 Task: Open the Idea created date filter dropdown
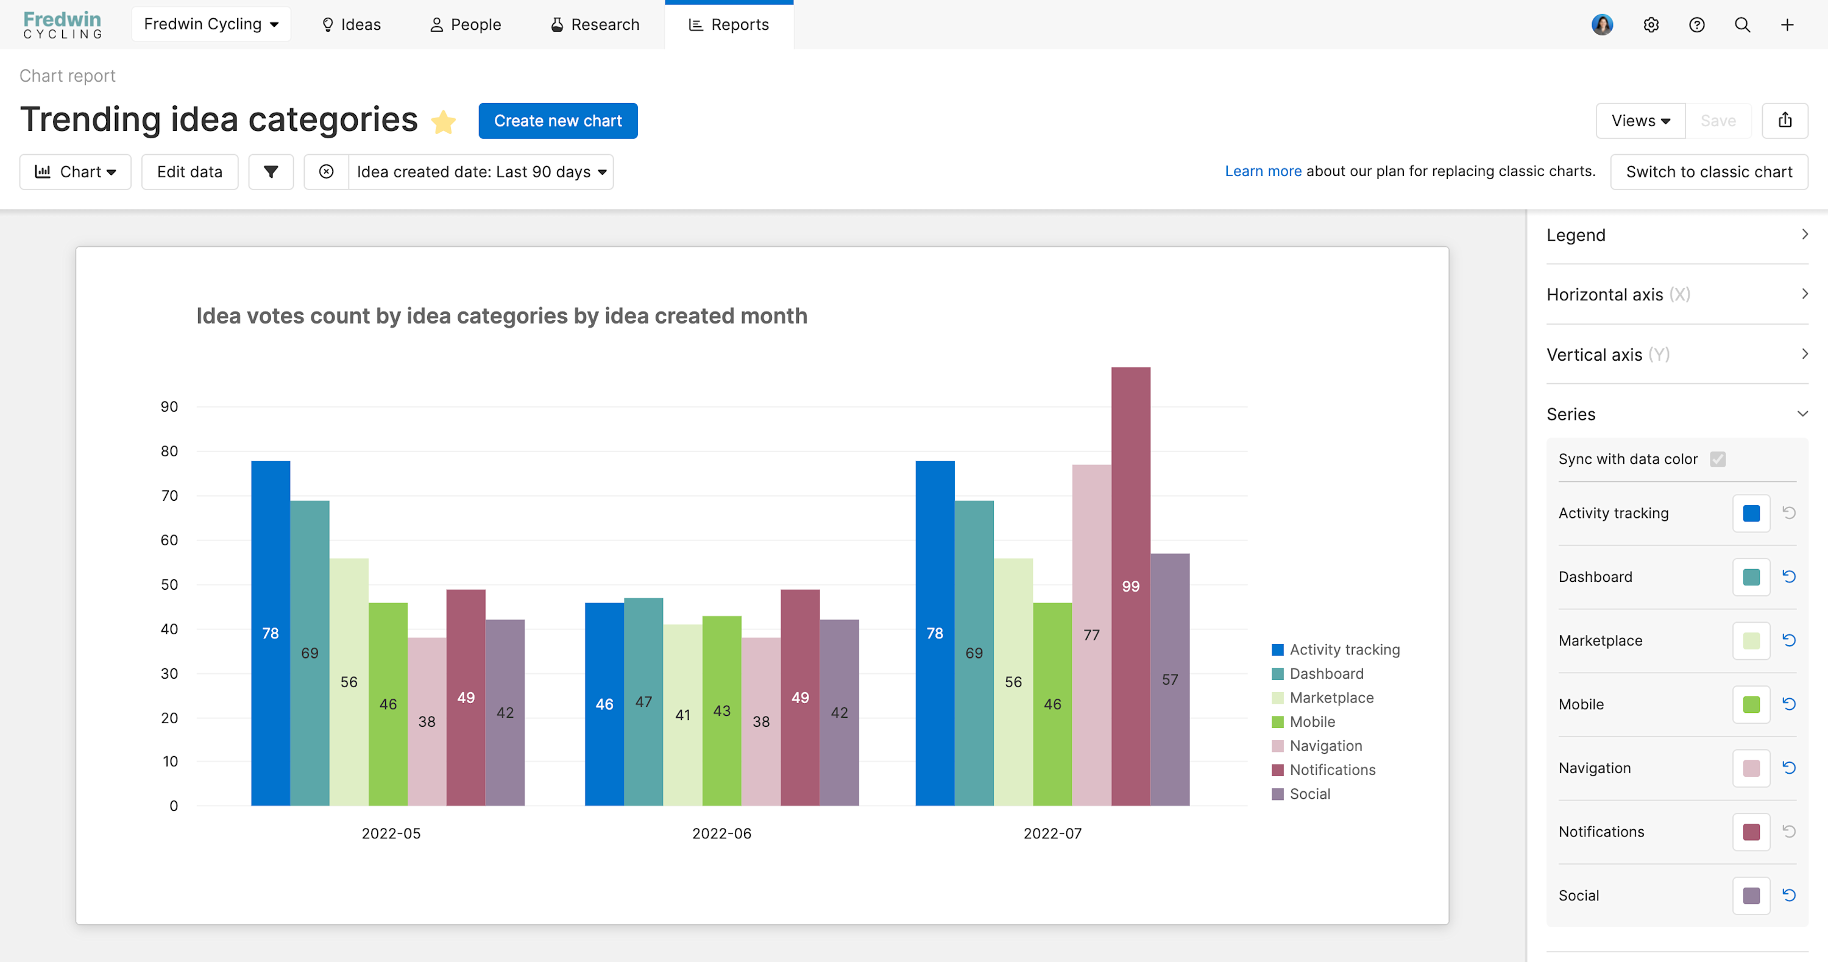pyautogui.click(x=480, y=172)
